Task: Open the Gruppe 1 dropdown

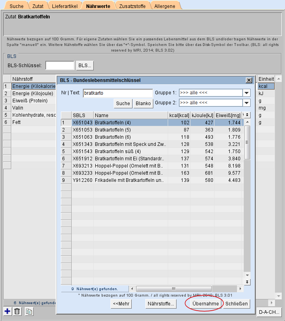Action: [x=247, y=93]
